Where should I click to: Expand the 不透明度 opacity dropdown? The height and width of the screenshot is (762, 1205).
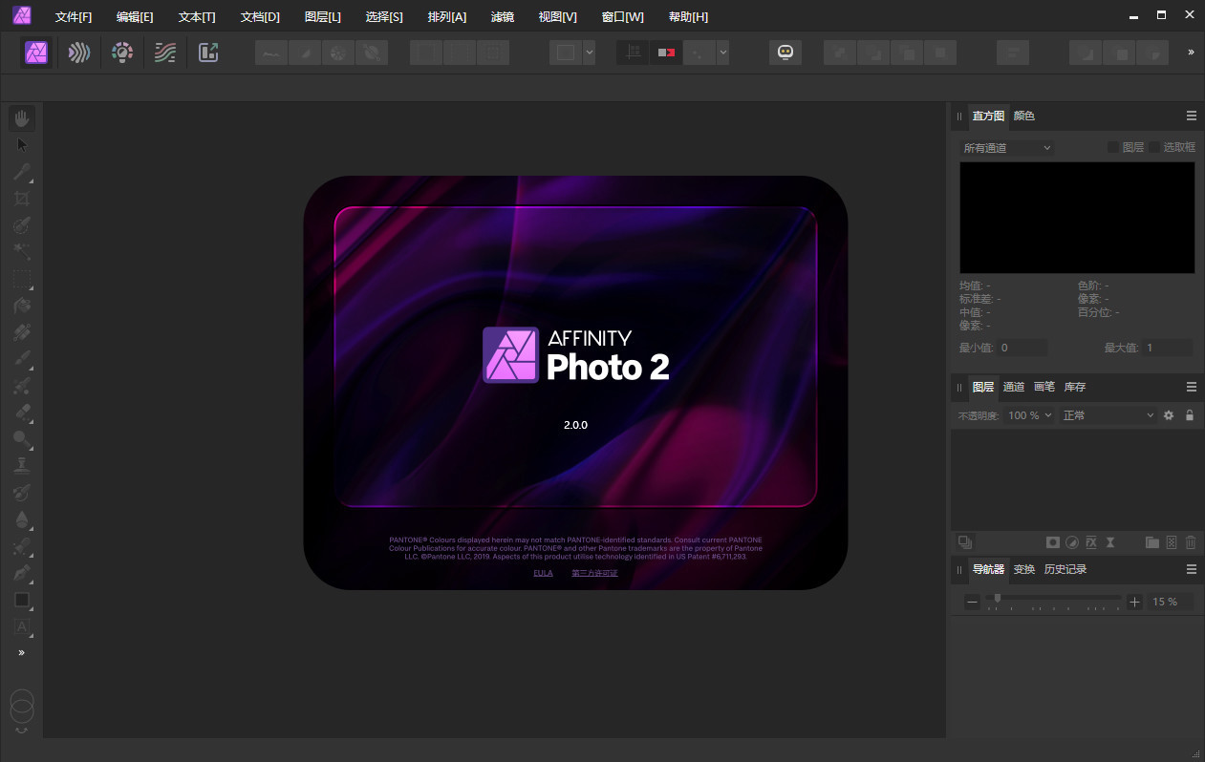(x=1046, y=414)
